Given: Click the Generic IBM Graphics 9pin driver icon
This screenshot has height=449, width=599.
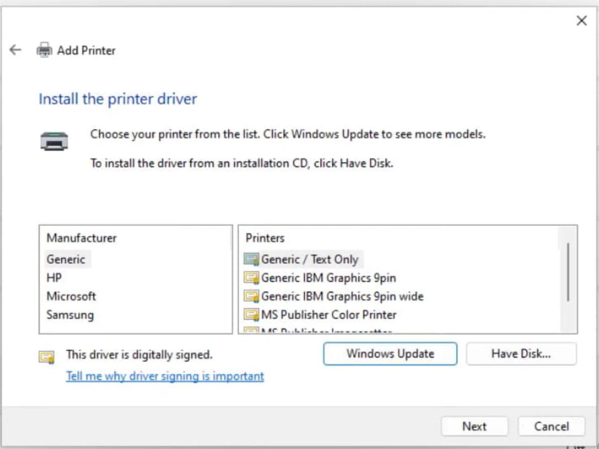Looking at the screenshot, I should (251, 278).
